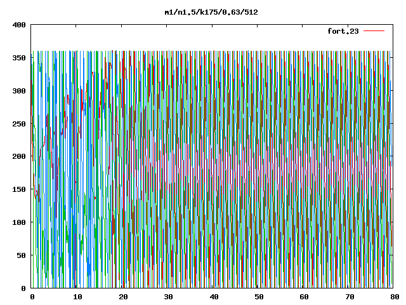Click the plot title m1/n1.5/k175/0.63/512
Viewport: 406px width, 305px height.
[211, 12]
